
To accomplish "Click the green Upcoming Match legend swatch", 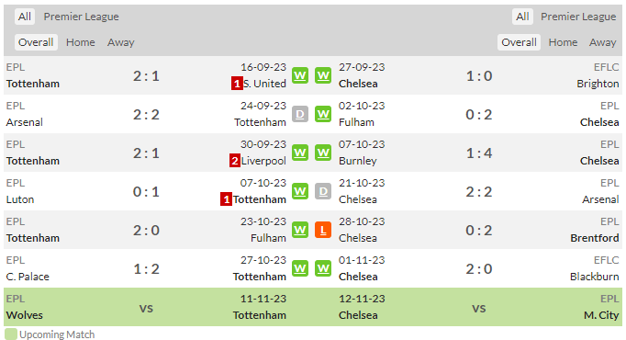I will point(11,334).
